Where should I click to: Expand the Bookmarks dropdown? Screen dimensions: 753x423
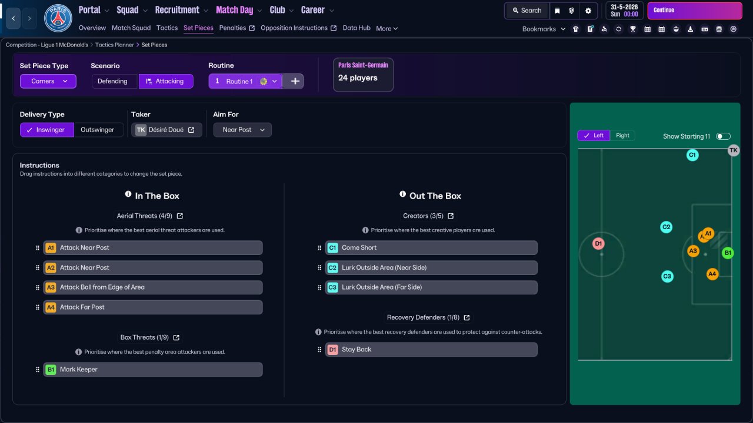[x=544, y=29]
